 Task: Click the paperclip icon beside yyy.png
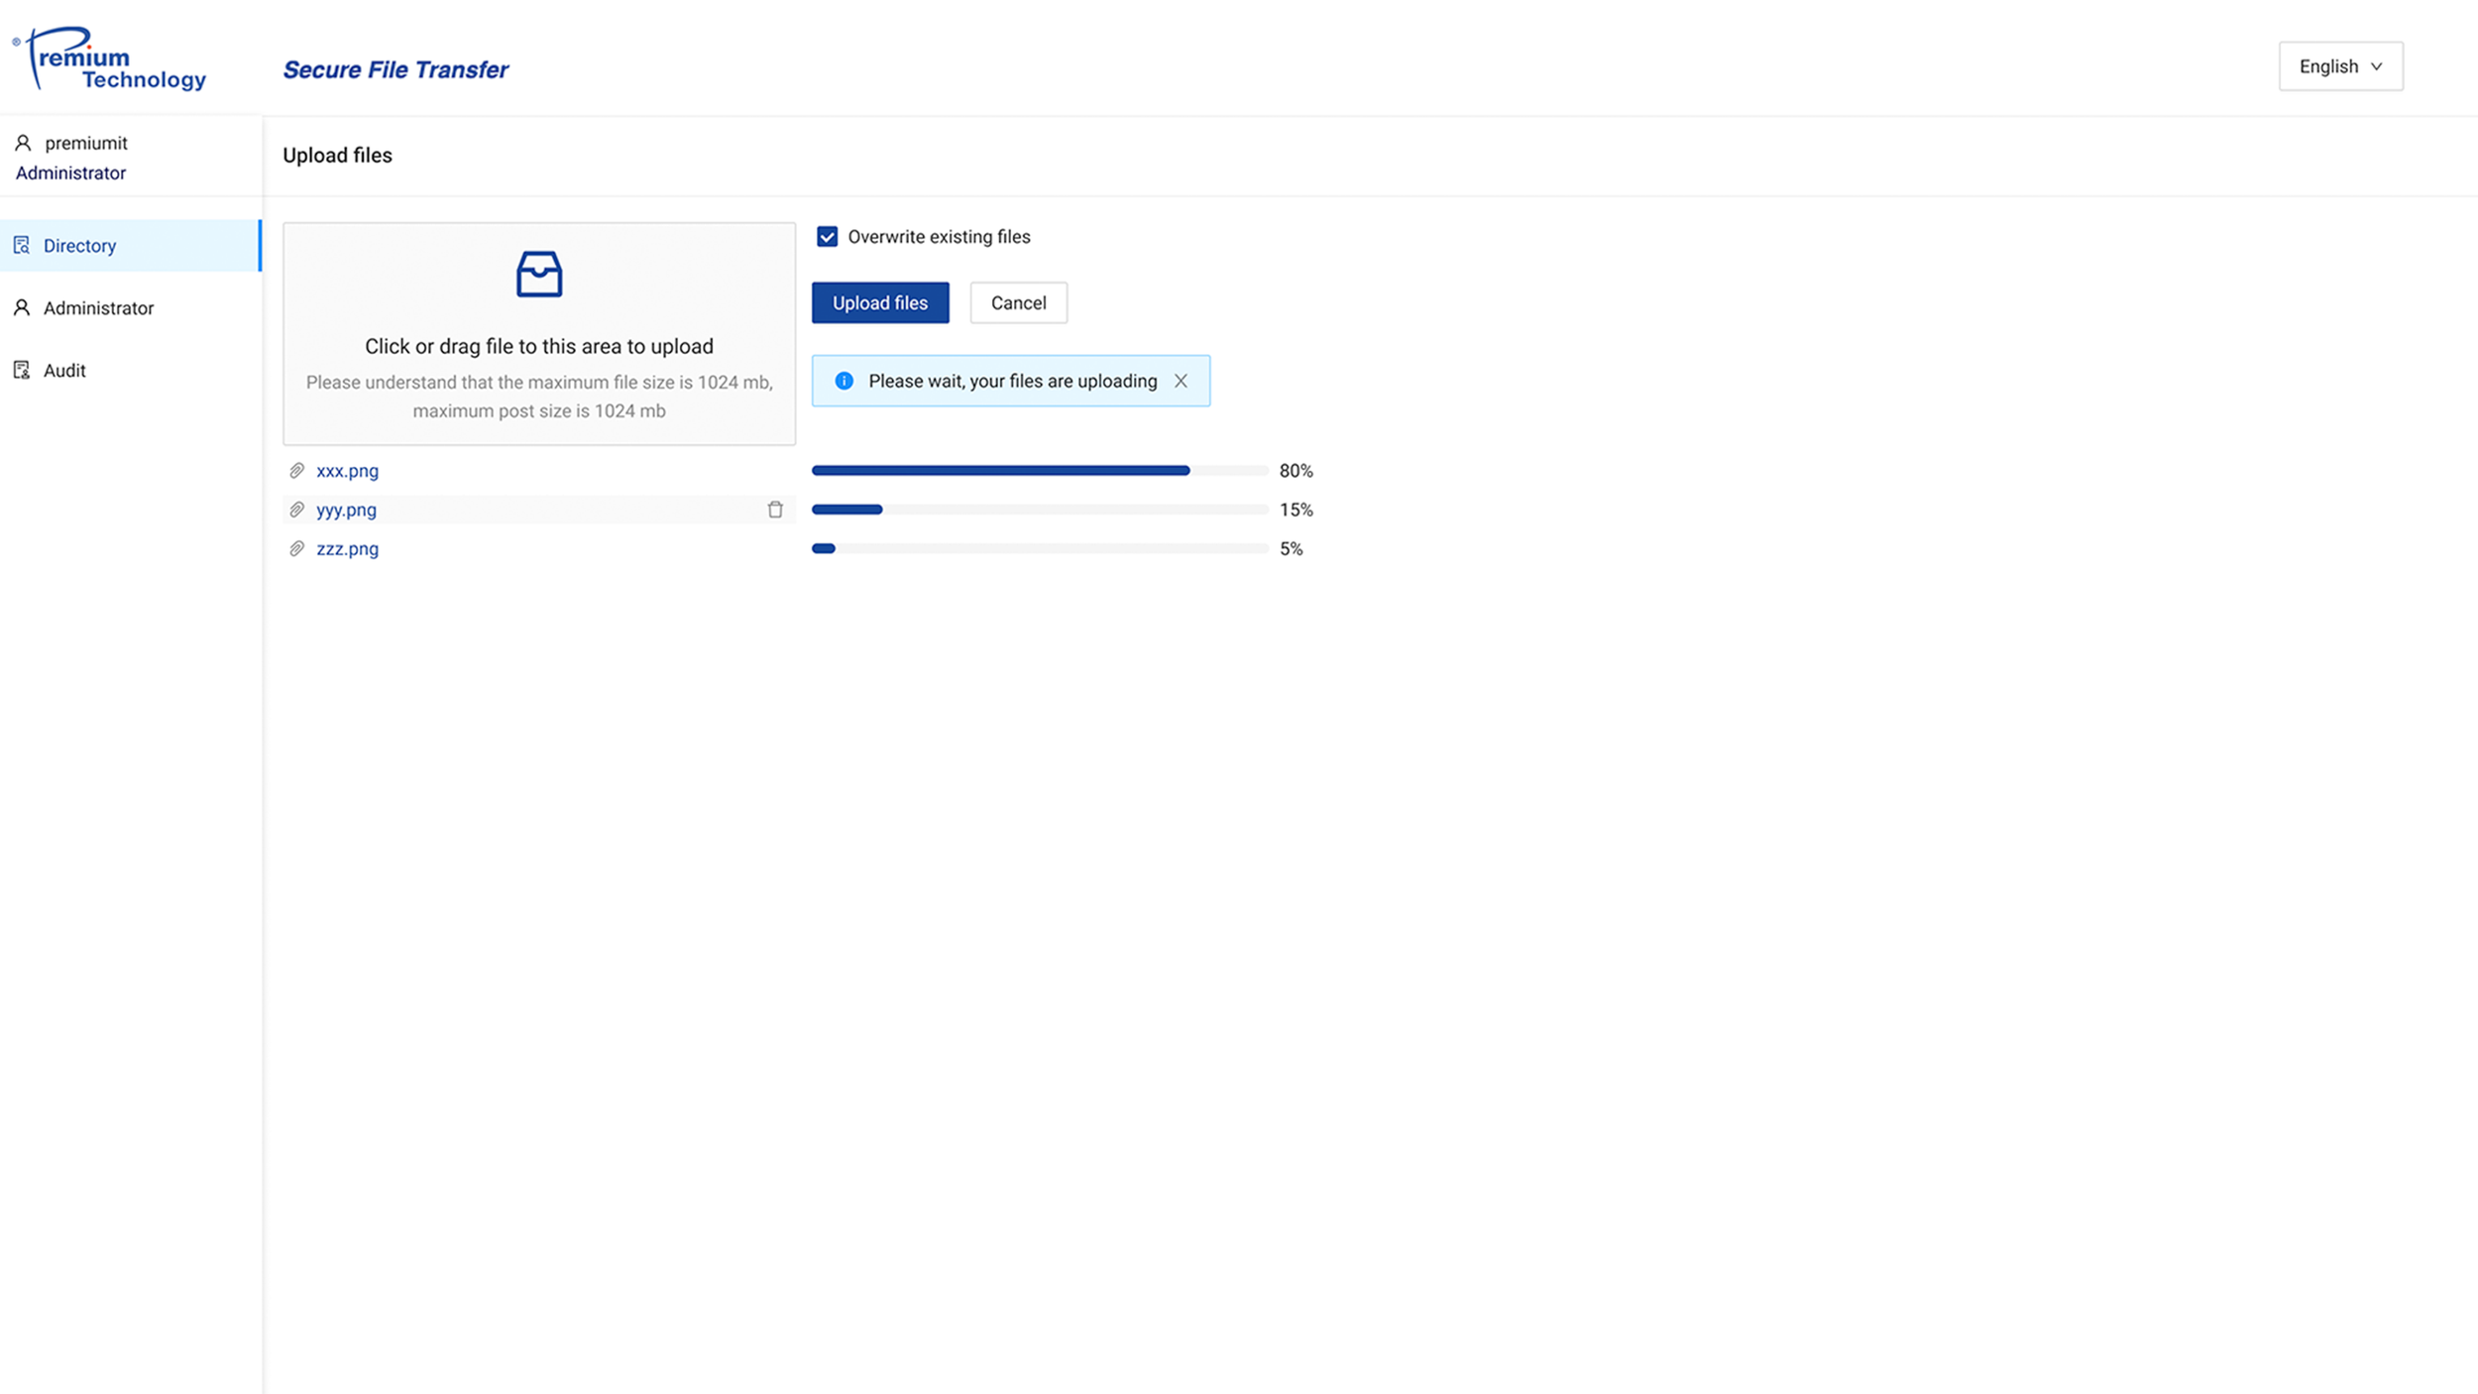click(296, 509)
